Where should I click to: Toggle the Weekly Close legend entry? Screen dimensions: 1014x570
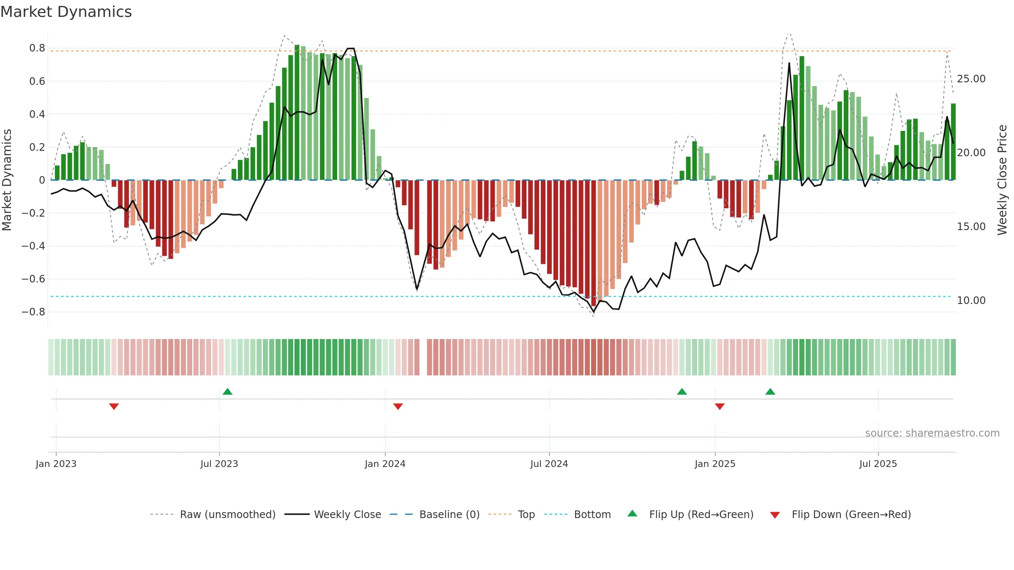[x=333, y=514]
